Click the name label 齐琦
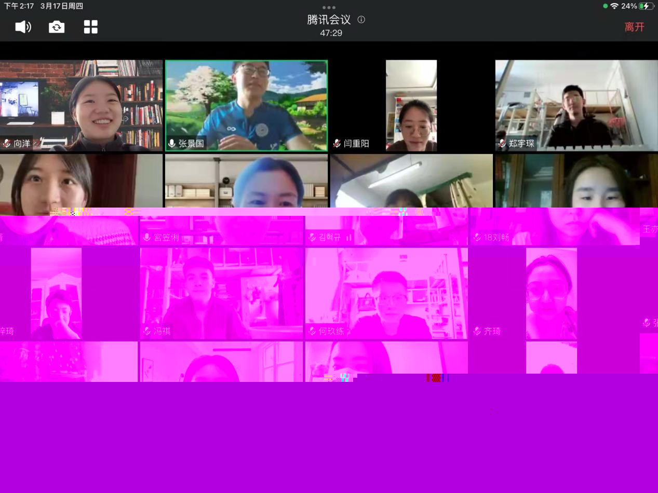Viewport: 658px width, 493px height. [x=492, y=331]
